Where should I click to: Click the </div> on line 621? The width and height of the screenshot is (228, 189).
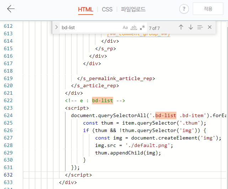[74, 93]
